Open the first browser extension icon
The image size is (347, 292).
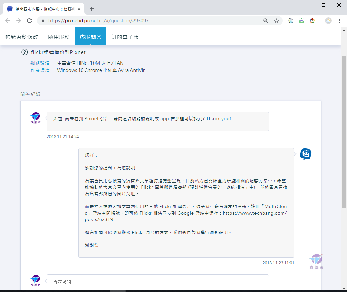pos(290,21)
